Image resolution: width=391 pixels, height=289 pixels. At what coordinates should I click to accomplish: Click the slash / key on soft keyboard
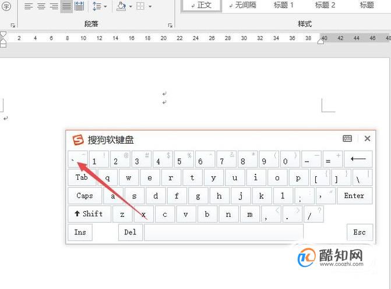(x=313, y=214)
